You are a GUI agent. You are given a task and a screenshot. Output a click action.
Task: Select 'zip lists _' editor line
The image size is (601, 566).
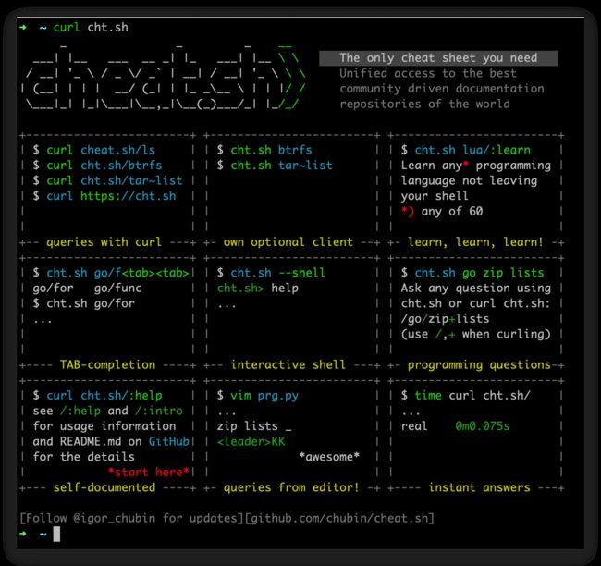coord(254,426)
